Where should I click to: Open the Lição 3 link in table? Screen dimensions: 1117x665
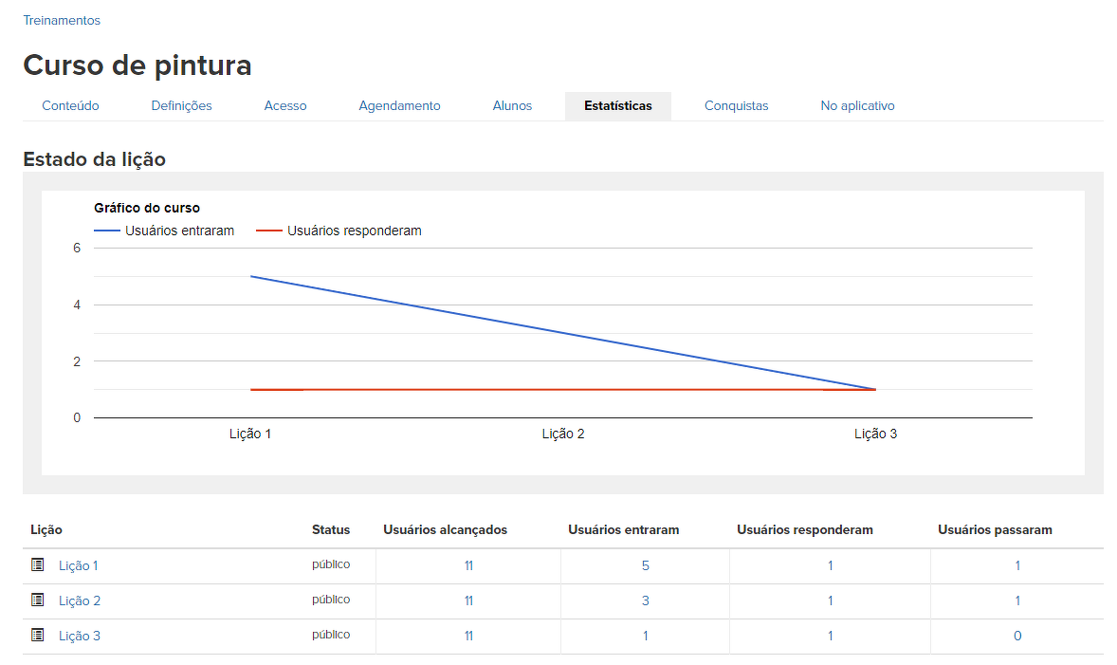pyautogui.click(x=80, y=637)
